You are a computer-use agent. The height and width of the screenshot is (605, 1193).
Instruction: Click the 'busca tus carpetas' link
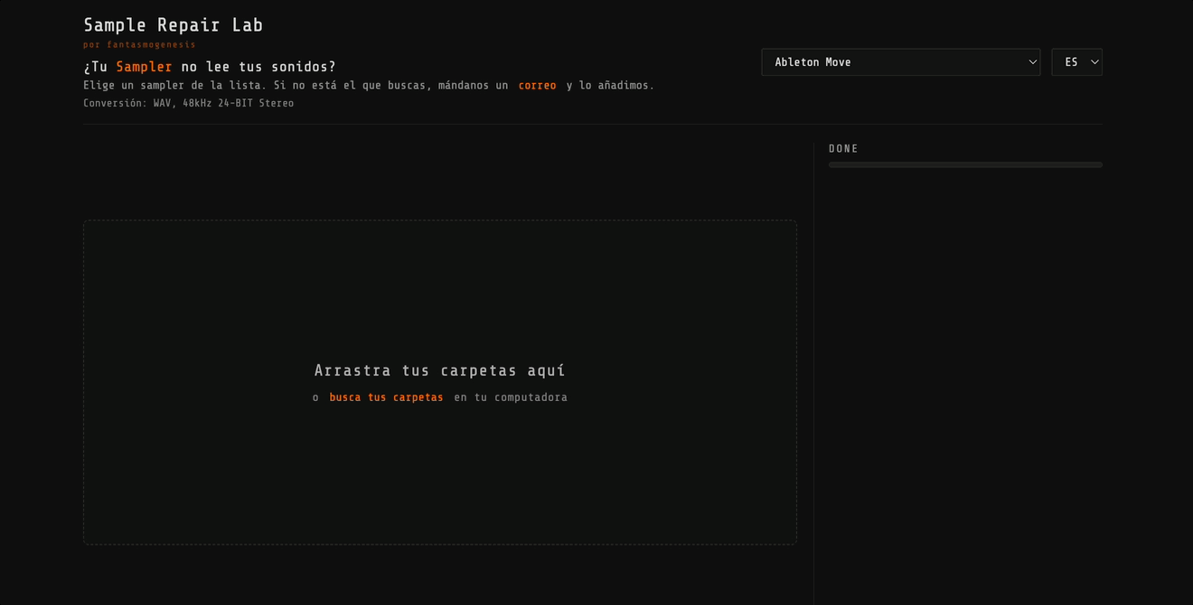[x=386, y=397]
